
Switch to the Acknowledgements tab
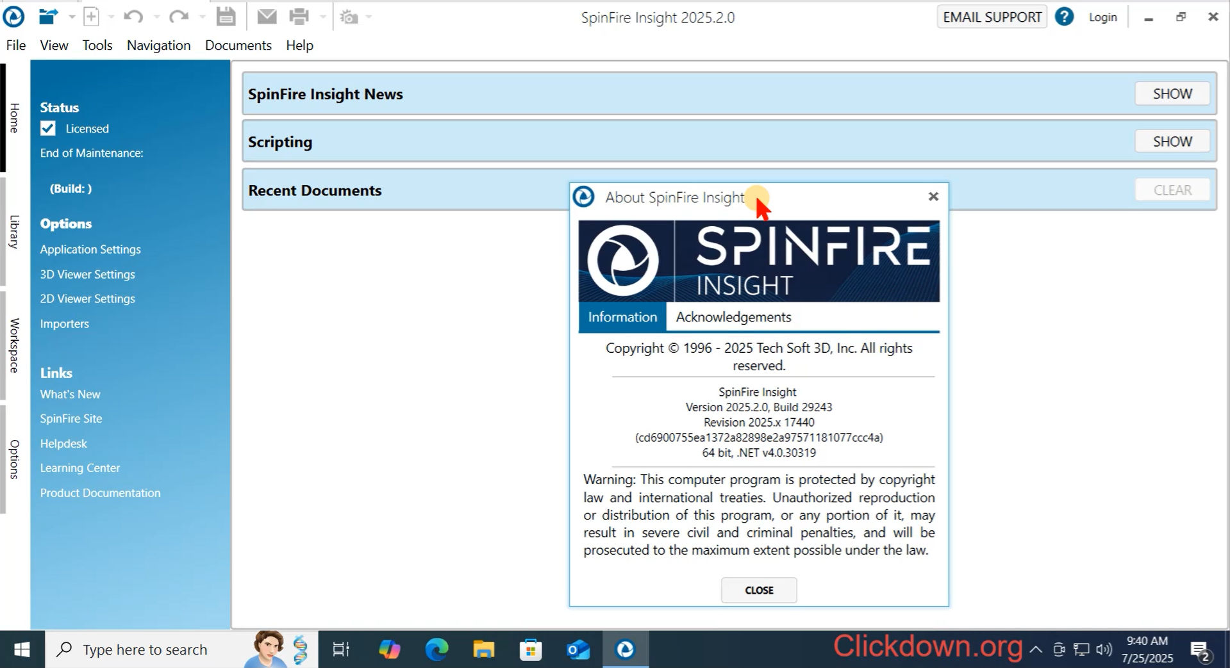point(733,316)
